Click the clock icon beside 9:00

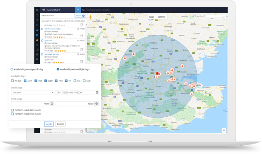[52, 104]
